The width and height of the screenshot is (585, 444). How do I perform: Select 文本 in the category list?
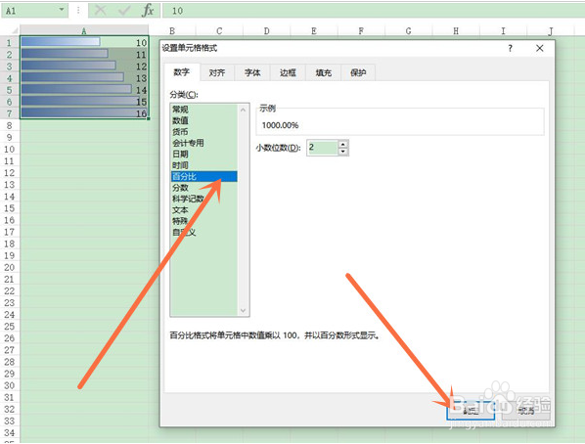[203, 210]
